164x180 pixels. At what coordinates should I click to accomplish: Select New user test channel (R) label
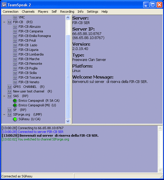(x=32, y=91)
